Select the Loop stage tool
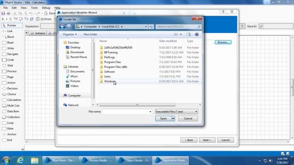This screenshot has height=165, width=294. [8, 123]
